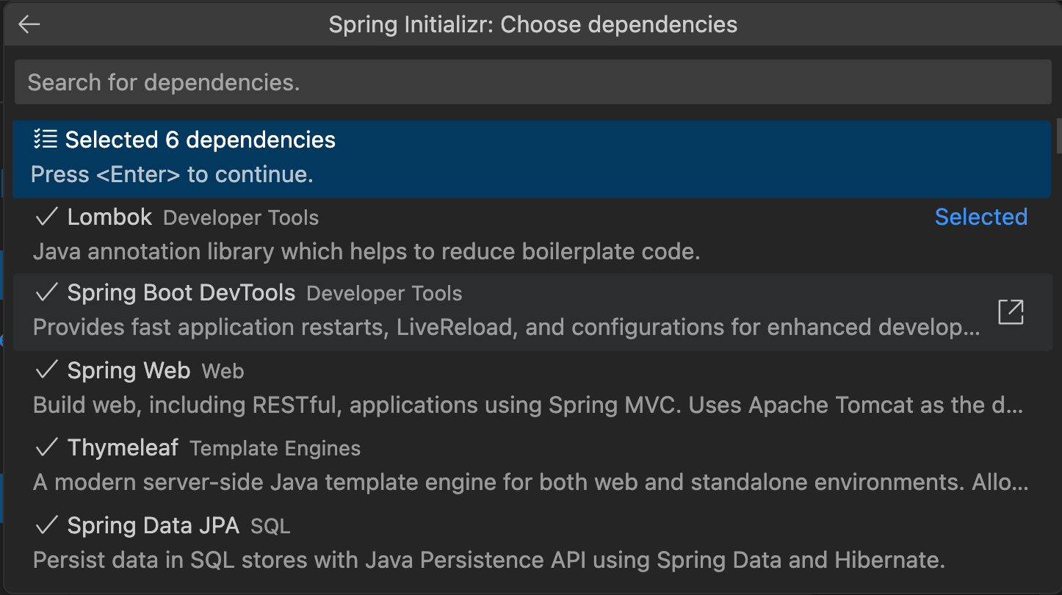The width and height of the screenshot is (1062, 595).
Task: Deselect the Spring Data JPA dependency
Action: click(x=532, y=544)
